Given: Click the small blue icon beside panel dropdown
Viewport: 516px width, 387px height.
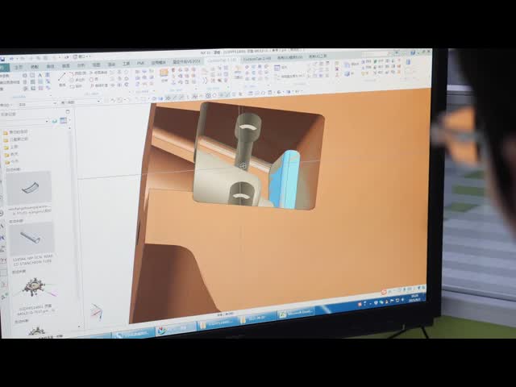Looking at the screenshot, I should 64,121.
